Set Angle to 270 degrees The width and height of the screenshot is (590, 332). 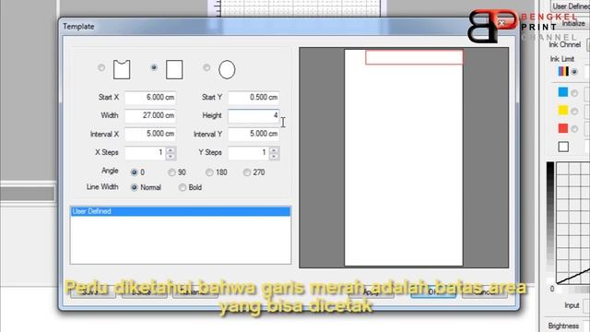247,172
